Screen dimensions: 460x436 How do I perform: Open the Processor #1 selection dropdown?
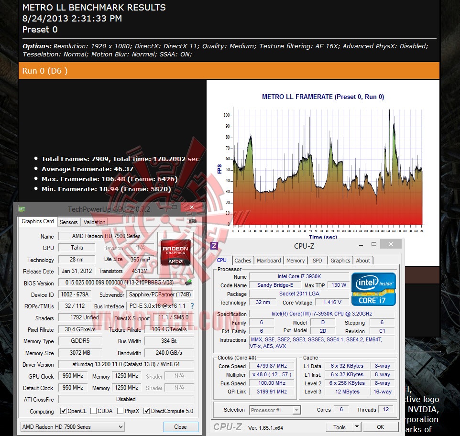point(275,410)
